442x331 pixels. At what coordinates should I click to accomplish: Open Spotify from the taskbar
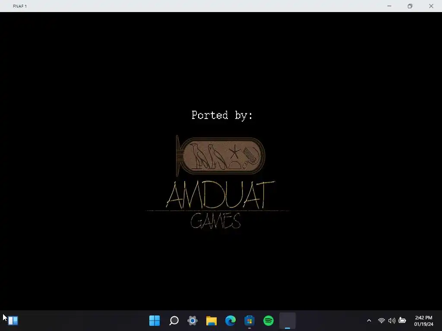[268, 320]
